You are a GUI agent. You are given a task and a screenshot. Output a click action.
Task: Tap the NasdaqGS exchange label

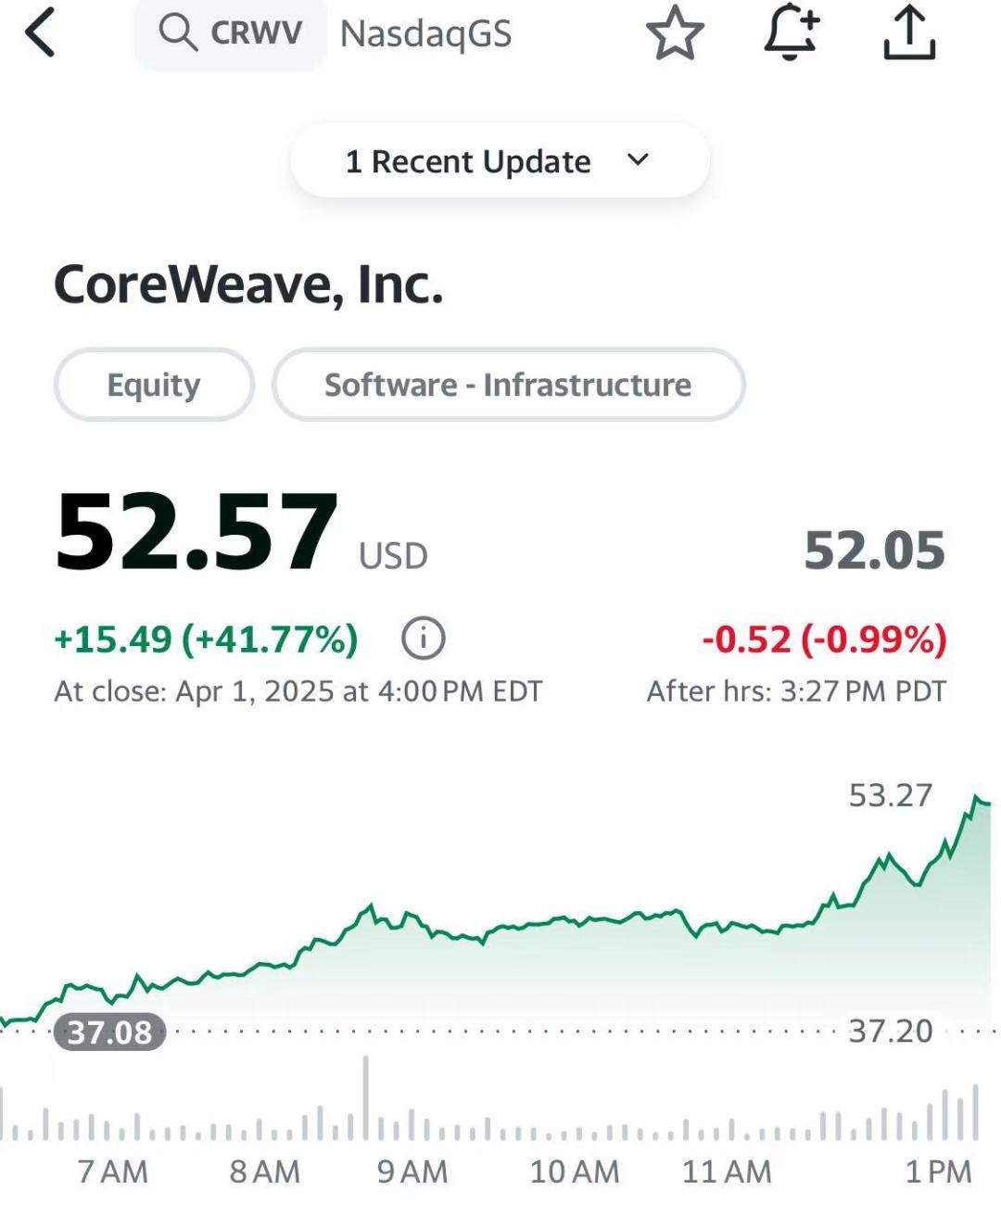pos(425,33)
